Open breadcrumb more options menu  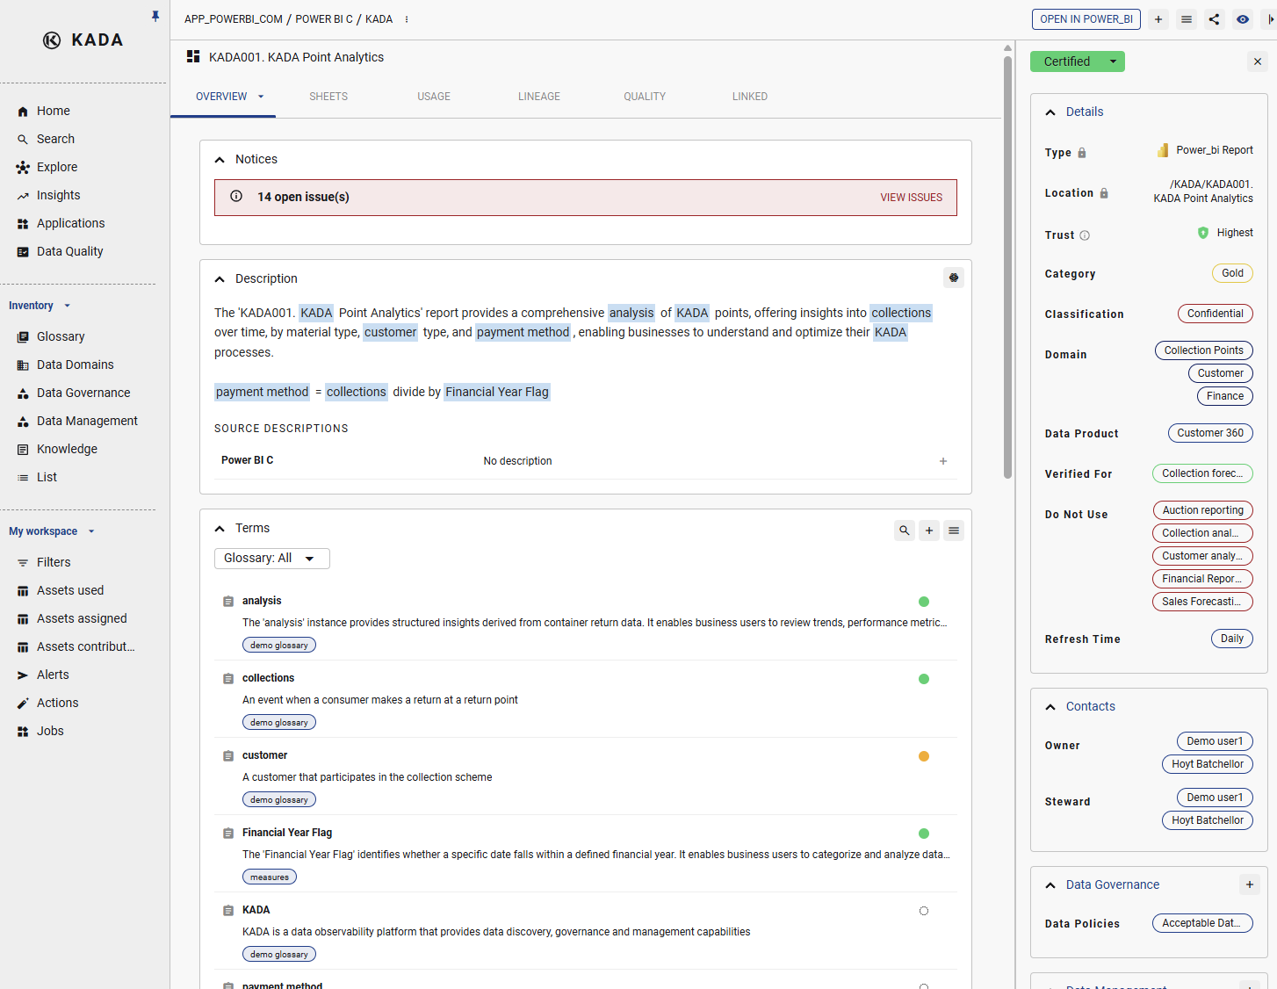(407, 19)
